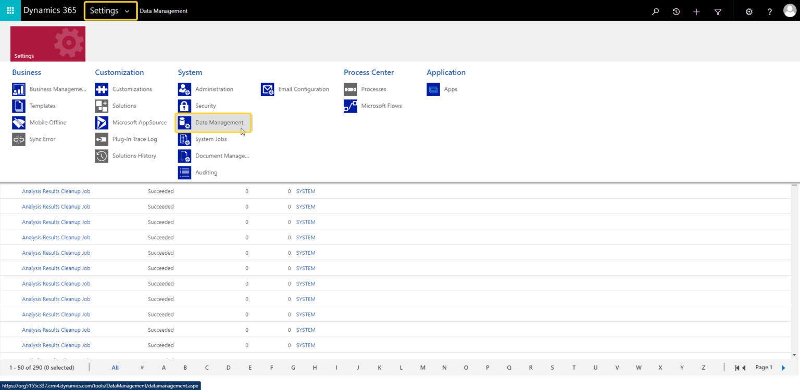Open the Data Management tile
This screenshot has width=800, height=390.
pyautogui.click(x=219, y=122)
